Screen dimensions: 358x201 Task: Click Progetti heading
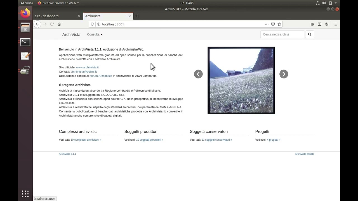pos(262,131)
